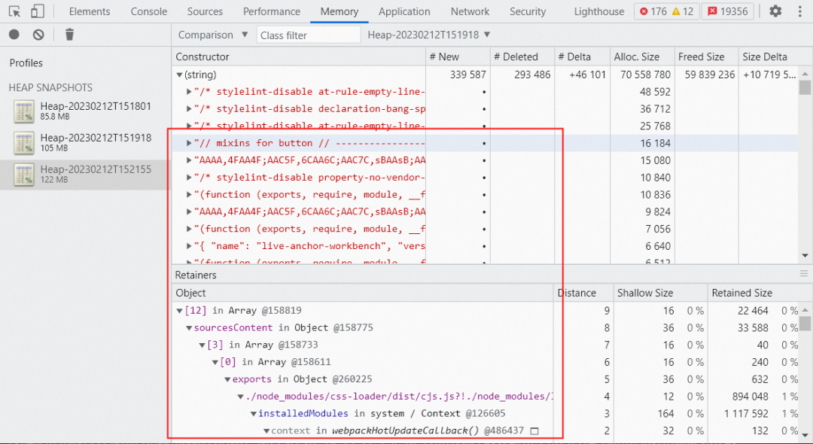Image resolution: width=813 pixels, height=444 pixels.
Task: Switch to the Console tab
Action: click(x=149, y=11)
